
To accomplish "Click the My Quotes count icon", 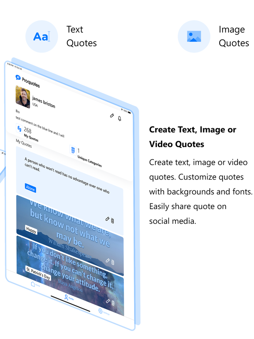I will pyautogui.click(x=19, y=128).
